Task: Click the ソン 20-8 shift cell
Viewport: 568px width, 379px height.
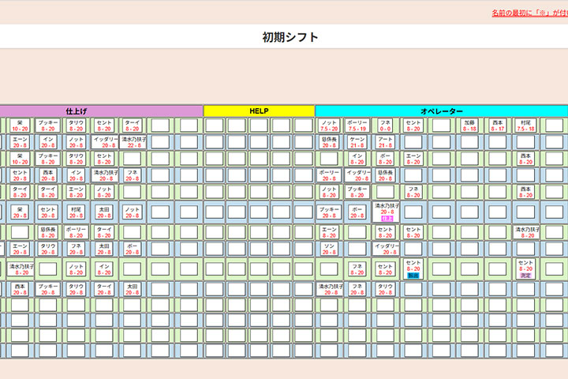Action: pos(330,249)
